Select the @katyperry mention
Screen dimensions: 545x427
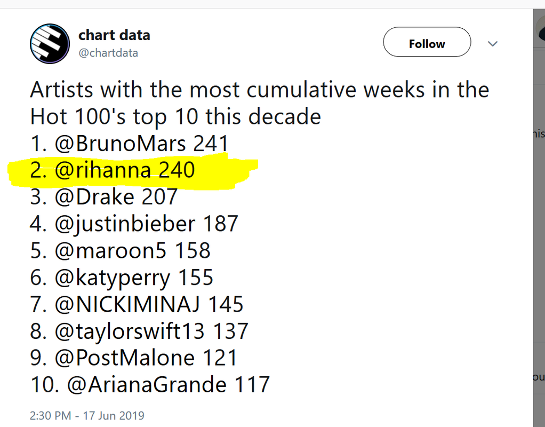[113, 278]
